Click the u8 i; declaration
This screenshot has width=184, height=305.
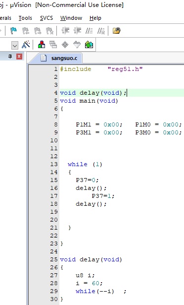pos(85,275)
